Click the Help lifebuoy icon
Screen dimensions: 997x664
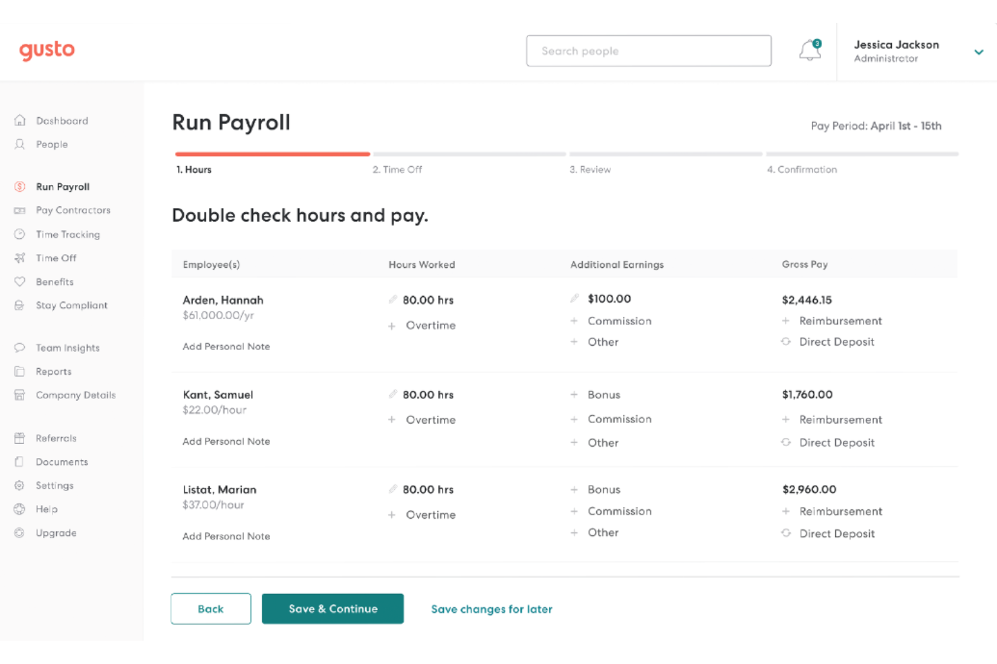coord(20,509)
